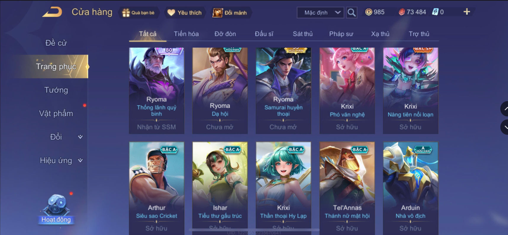Tap the golden back arrow icon
The width and height of the screenshot is (508, 235).
click(52, 12)
